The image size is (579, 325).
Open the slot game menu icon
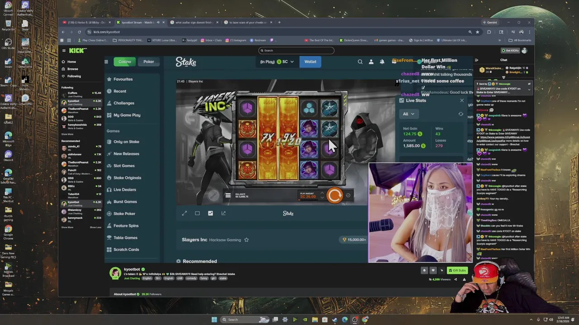[x=228, y=195]
